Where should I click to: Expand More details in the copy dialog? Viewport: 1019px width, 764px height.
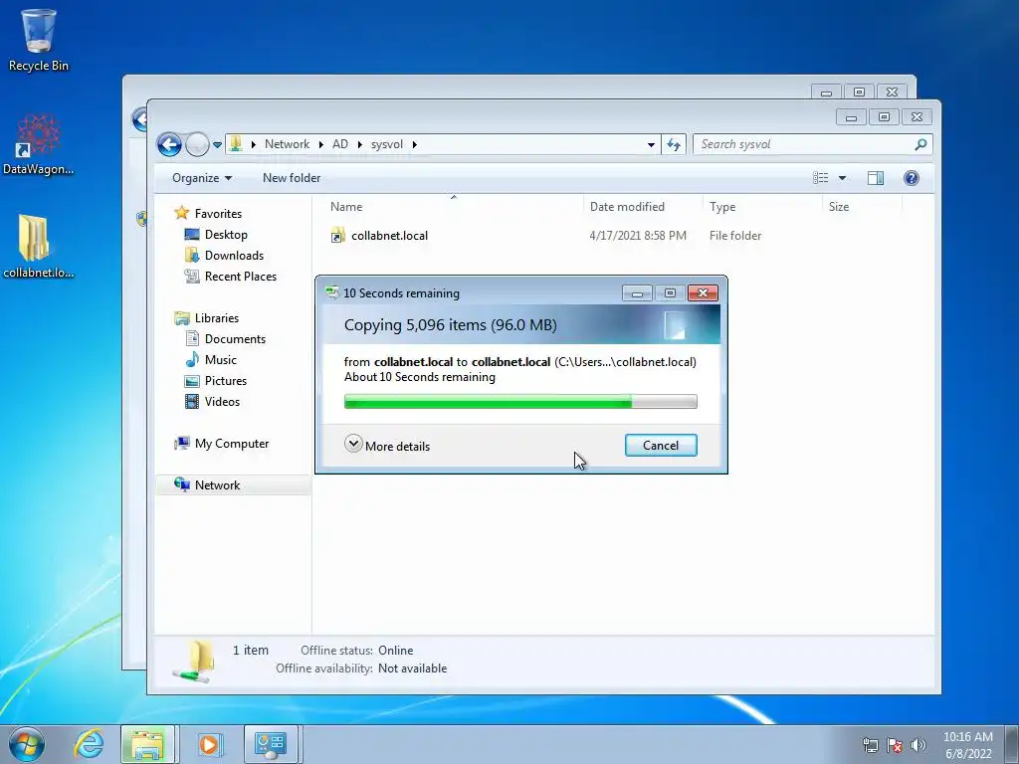[x=387, y=446]
